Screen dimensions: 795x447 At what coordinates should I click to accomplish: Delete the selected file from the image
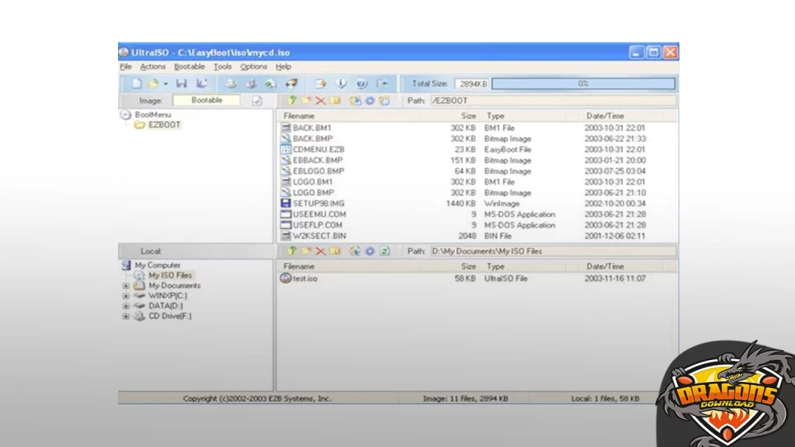320,101
